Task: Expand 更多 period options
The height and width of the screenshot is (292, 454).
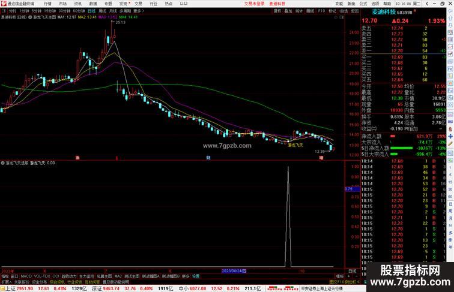Action: click(138, 11)
